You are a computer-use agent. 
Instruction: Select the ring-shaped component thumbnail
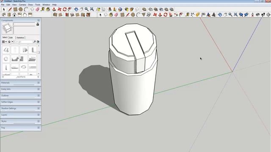pos(24,67)
